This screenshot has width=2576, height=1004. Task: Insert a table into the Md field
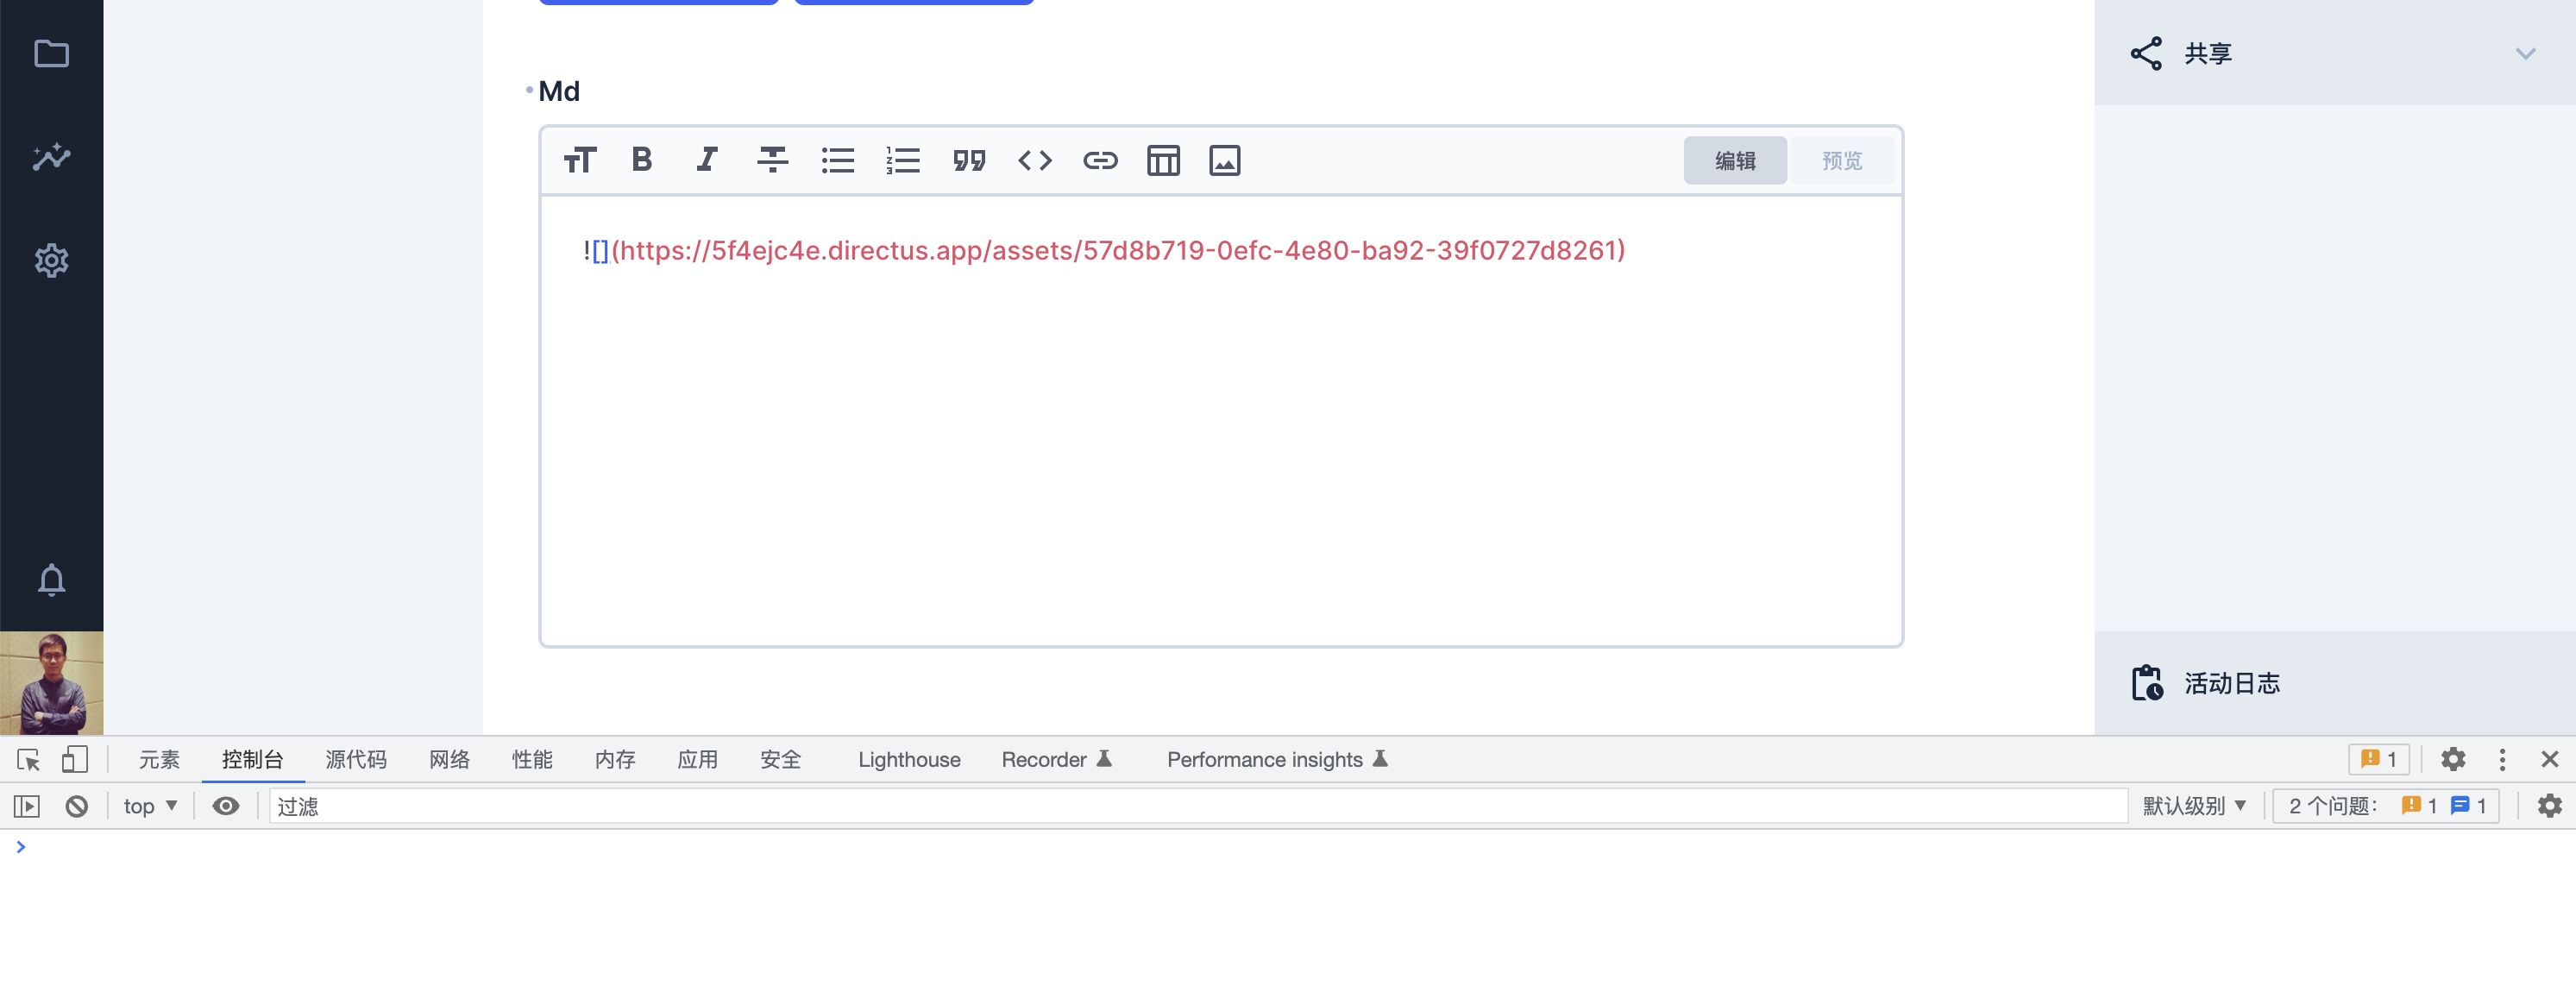pos(1163,160)
